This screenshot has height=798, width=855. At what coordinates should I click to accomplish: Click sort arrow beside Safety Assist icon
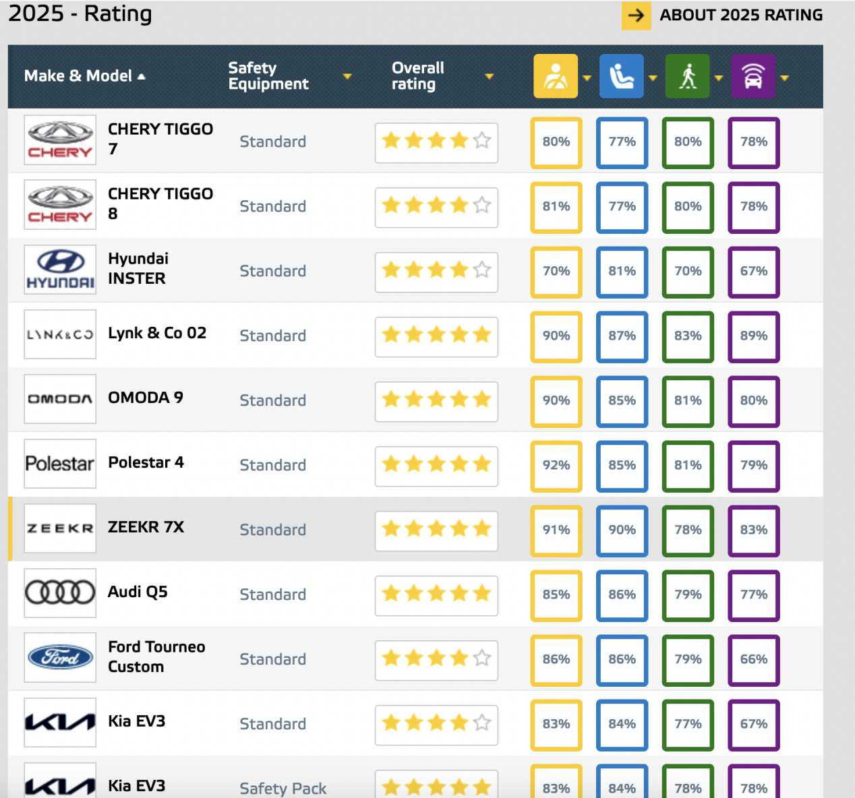point(784,78)
